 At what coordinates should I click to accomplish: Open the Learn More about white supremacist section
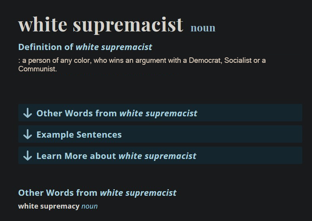coord(160,155)
